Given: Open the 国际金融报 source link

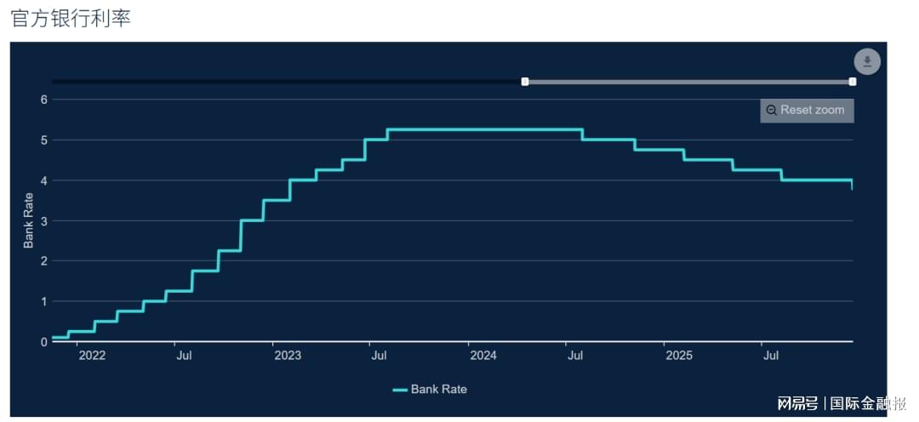Looking at the screenshot, I should point(869,403).
